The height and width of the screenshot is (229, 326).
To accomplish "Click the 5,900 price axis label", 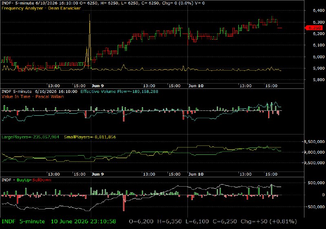I will 319,68.
